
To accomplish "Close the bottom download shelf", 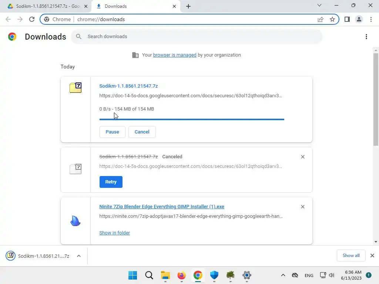I will pyautogui.click(x=372, y=256).
